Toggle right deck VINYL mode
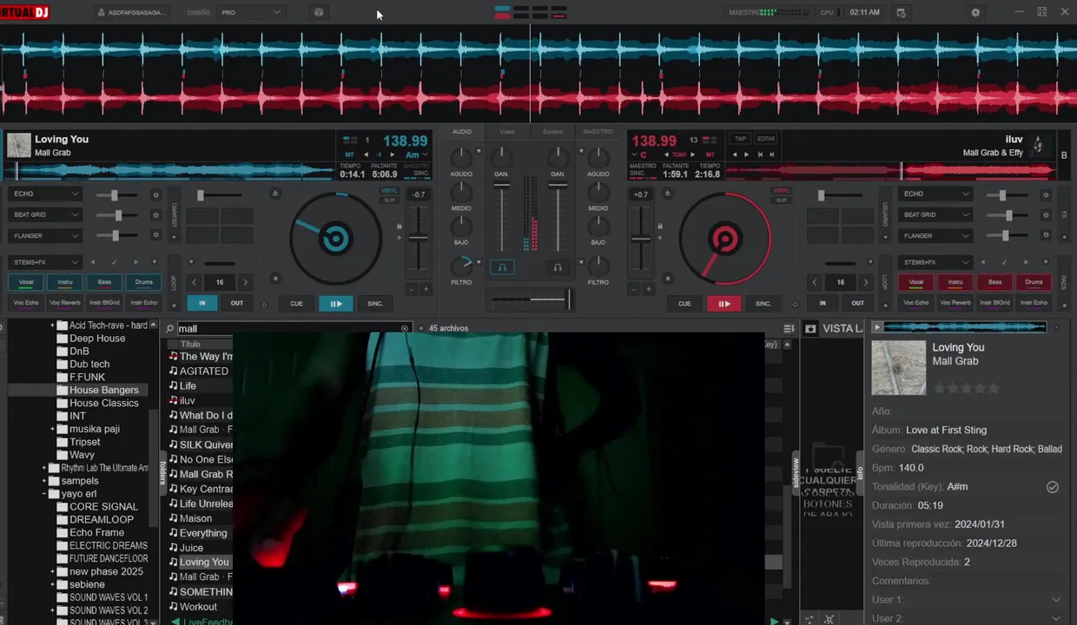Viewport: 1077px width, 625px height. coord(782,191)
